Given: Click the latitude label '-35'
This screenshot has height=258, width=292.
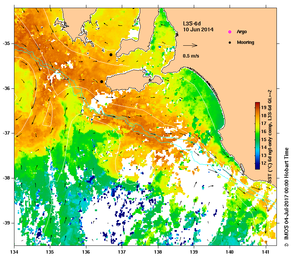Looking at the screenshot, I should (6, 43).
